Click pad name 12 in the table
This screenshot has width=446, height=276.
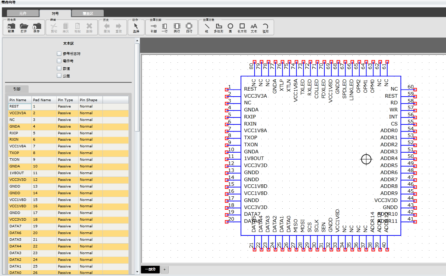pos(44,180)
